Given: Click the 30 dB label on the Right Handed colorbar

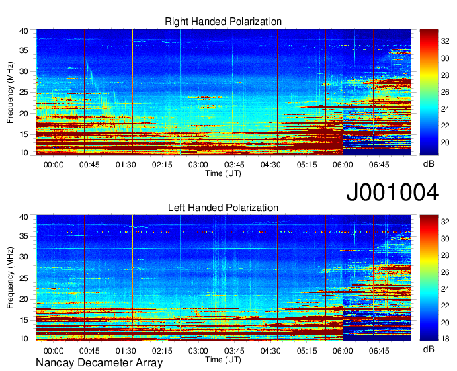Looking at the screenshot, I should coord(445,58).
